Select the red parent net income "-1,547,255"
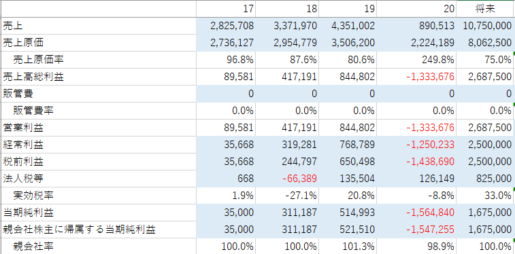 (416, 230)
